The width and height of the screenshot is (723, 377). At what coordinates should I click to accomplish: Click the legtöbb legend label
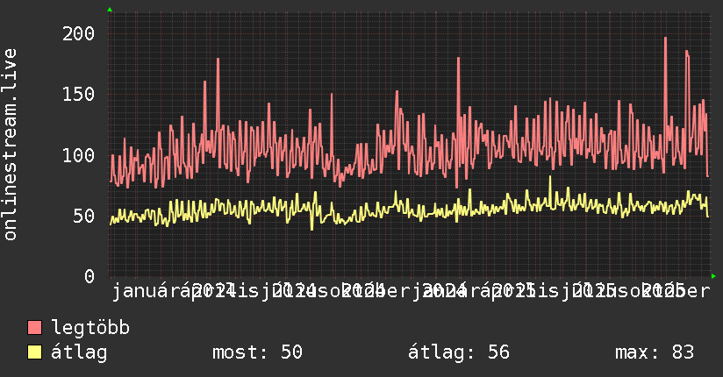[x=90, y=328]
